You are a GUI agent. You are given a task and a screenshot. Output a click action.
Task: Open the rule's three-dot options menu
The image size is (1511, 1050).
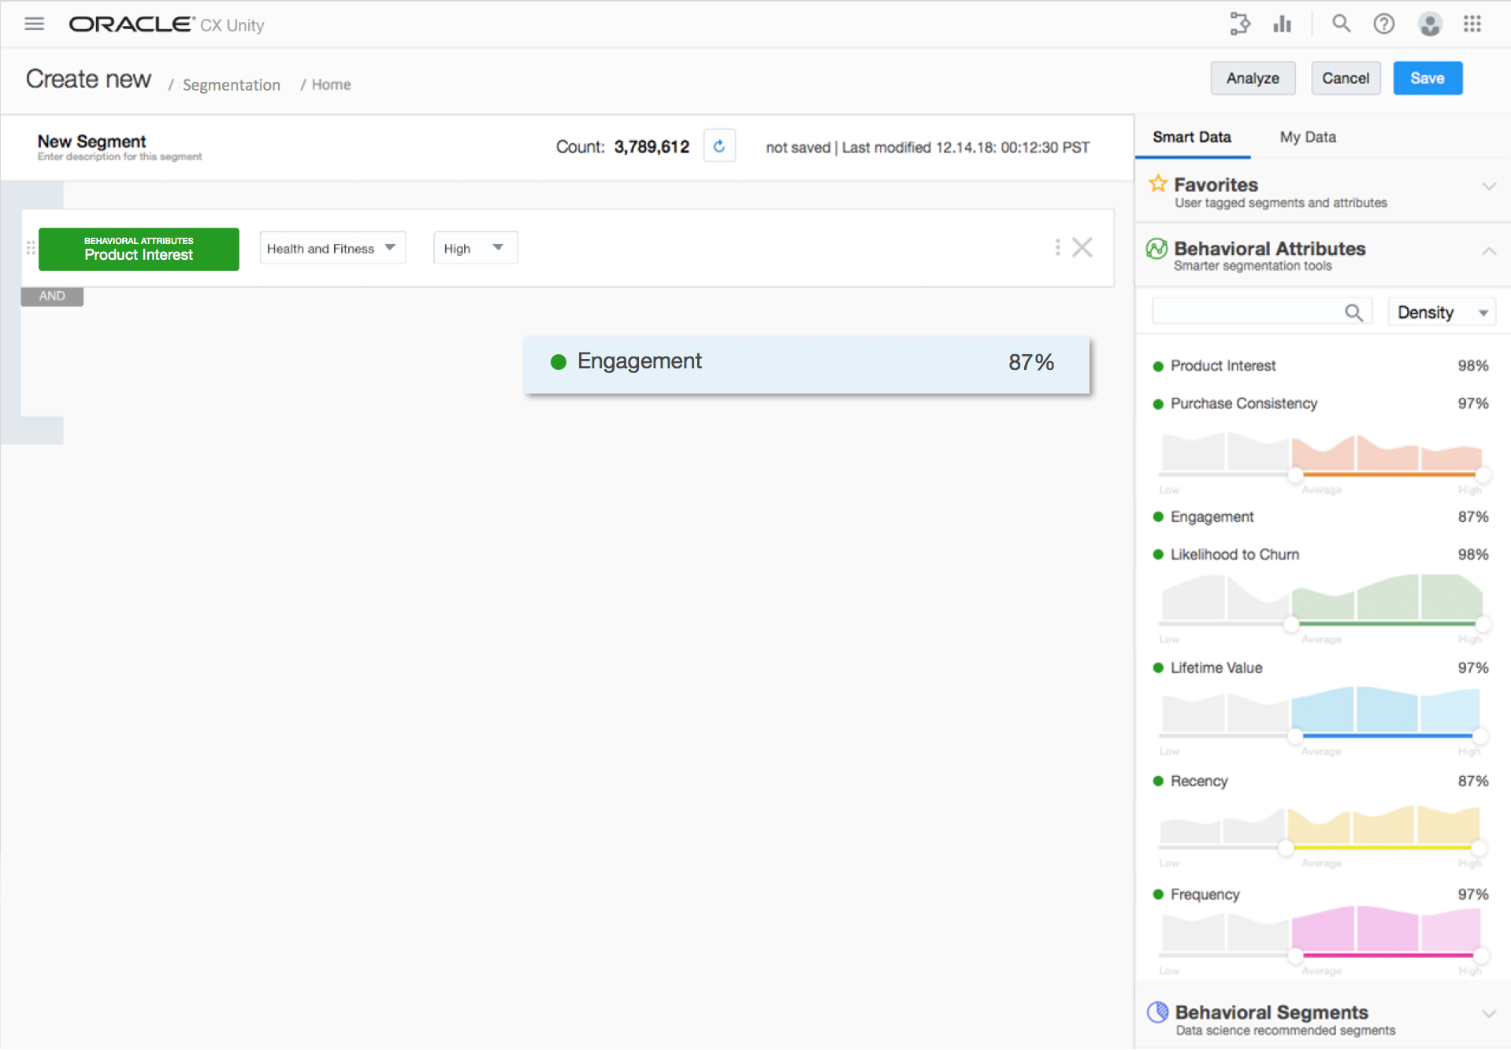tap(1057, 248)
